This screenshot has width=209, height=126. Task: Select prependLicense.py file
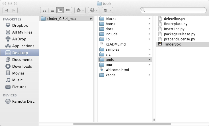click(182, 39)
